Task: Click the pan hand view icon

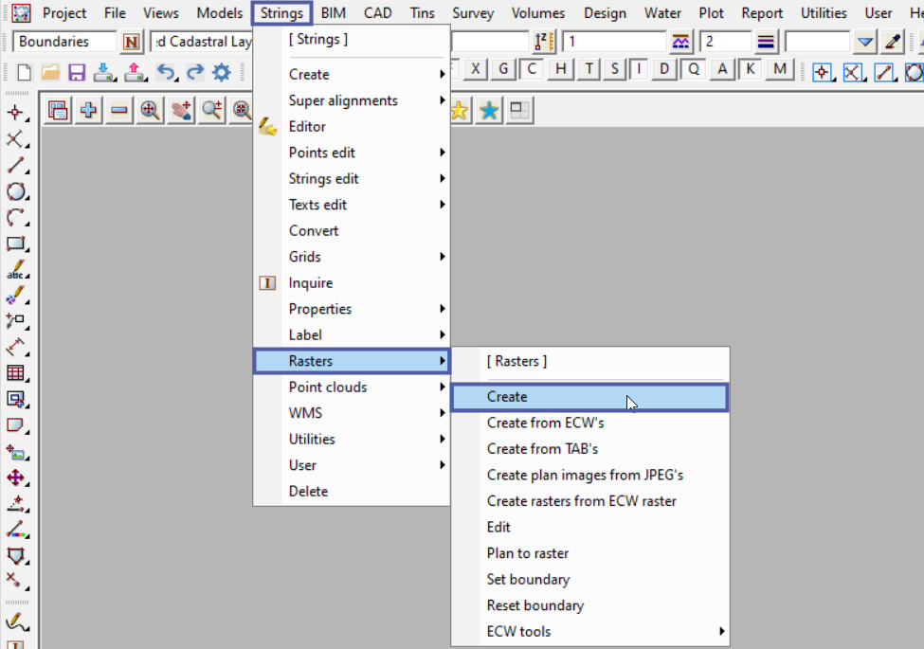Action: tap(181, 111)
